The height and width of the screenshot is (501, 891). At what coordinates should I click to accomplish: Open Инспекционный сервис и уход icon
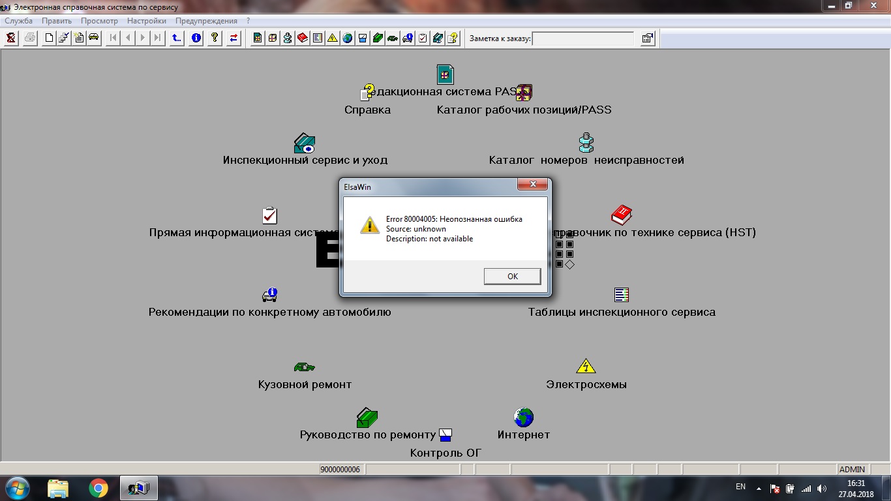(x=305, y=143)
